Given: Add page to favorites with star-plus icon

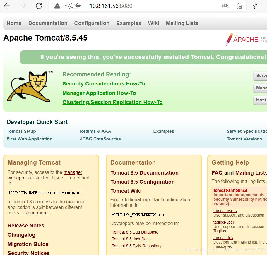Looking at the screenshot, I should (239, 6).
